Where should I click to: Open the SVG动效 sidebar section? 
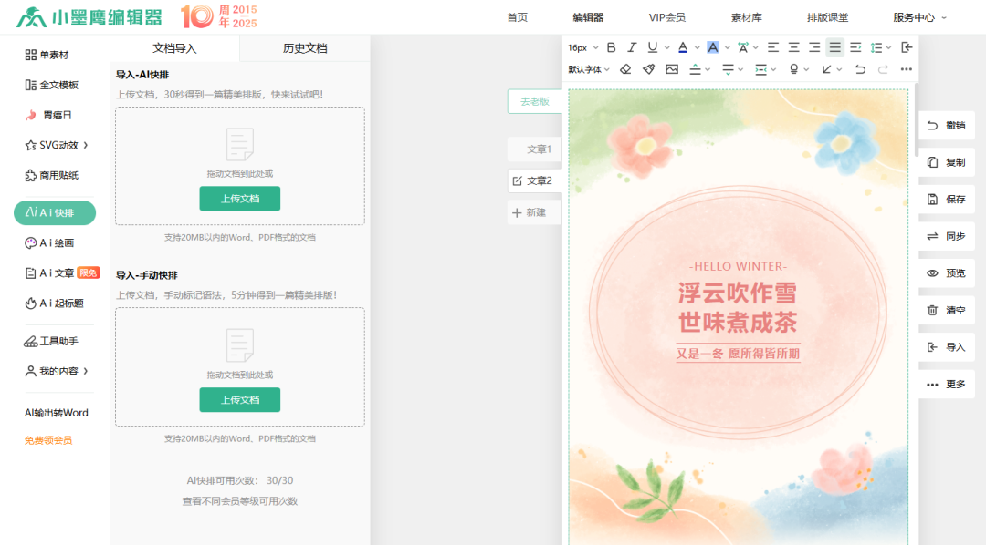point(52,144)
